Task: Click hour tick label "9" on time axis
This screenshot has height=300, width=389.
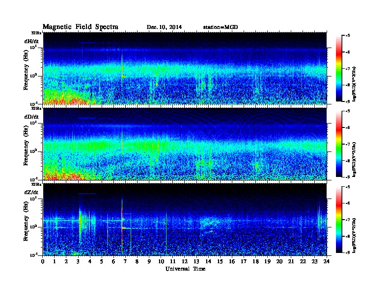Action: [149, 262]
